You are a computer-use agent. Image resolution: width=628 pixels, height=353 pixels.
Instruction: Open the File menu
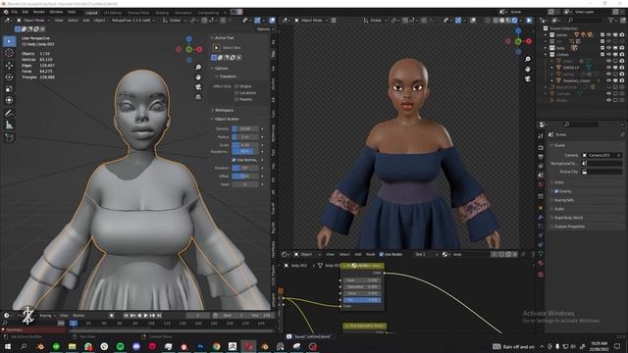click(x=14, y=12)
